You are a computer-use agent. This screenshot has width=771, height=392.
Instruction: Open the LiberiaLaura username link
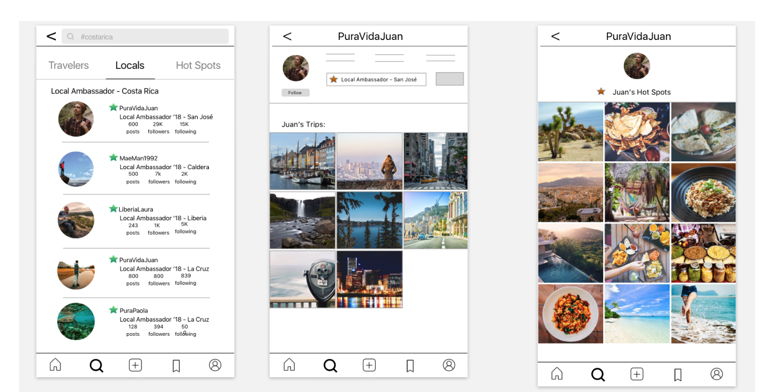[136, 209]
